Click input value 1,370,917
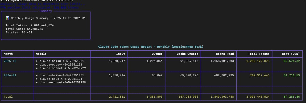 117,61
